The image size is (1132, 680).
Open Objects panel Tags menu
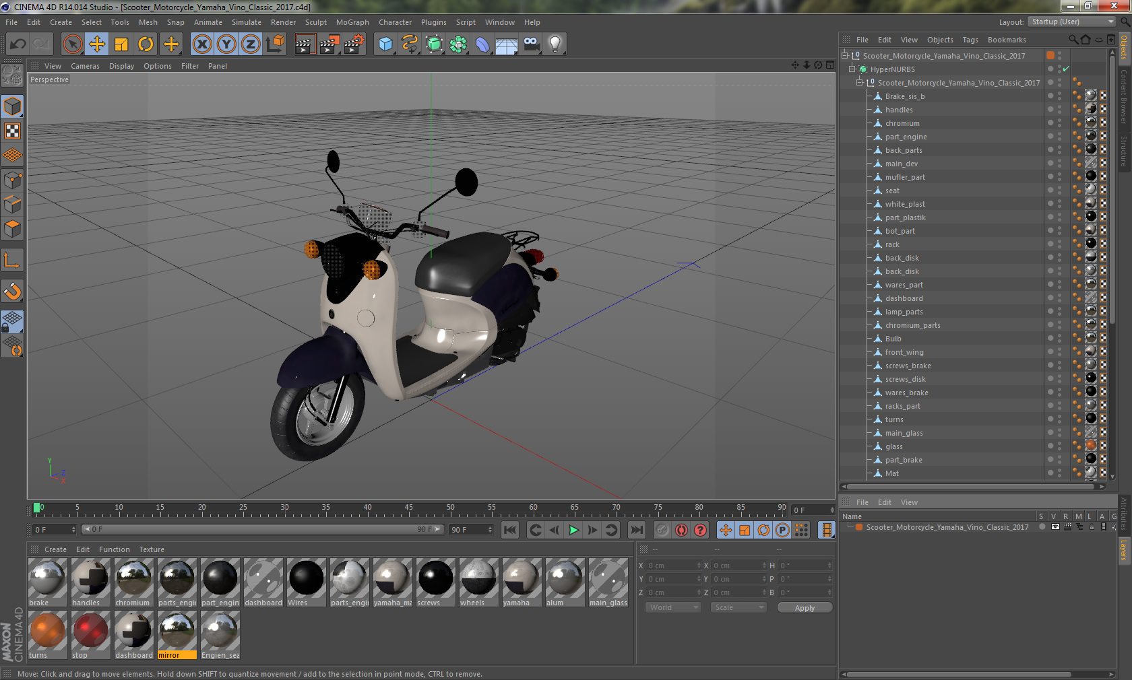click(x=970, y=40)
